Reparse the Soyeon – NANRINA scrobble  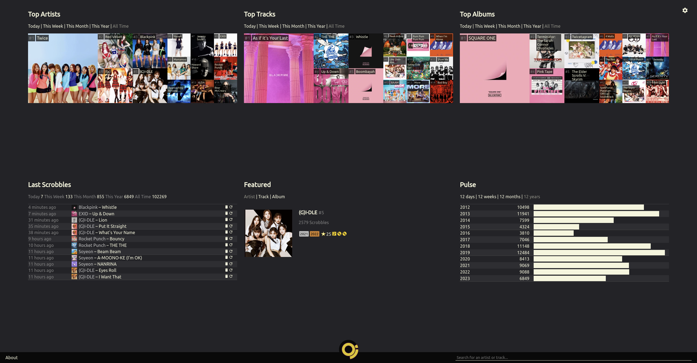(x=231, y=264)
